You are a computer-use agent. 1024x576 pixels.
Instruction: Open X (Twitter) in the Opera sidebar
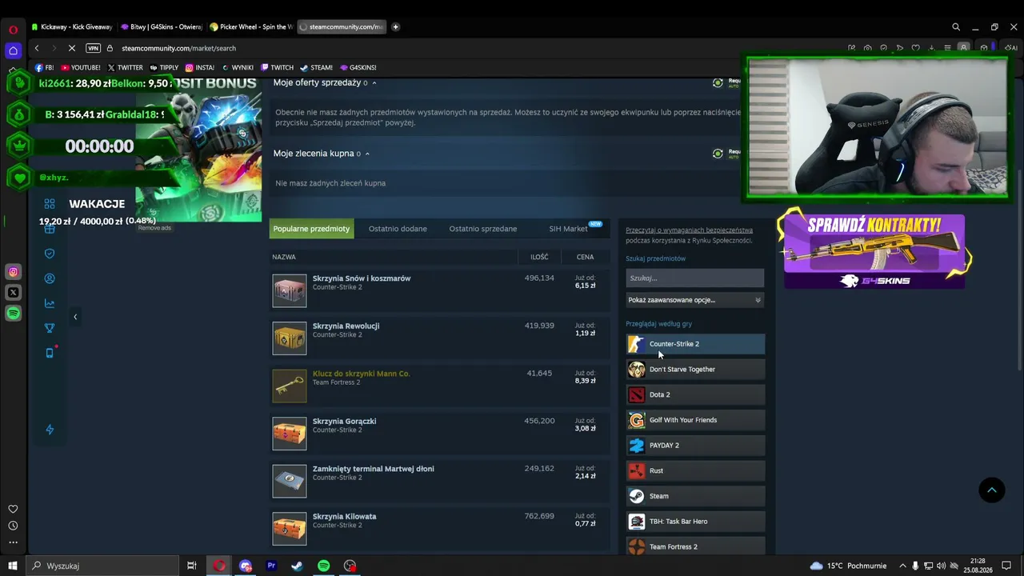(x=13, y=293)
